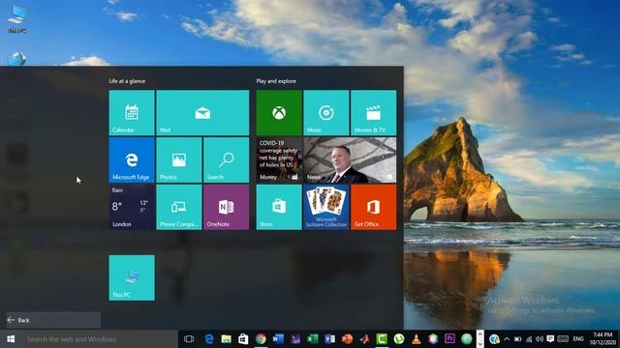Open the Music tile
The width and height of the screenshot is (620, 348).
pyautogui.click(x=326, y=113)
